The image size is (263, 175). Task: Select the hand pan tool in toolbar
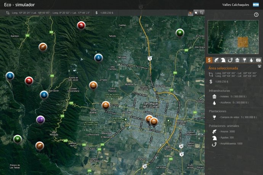pos(190,13)
